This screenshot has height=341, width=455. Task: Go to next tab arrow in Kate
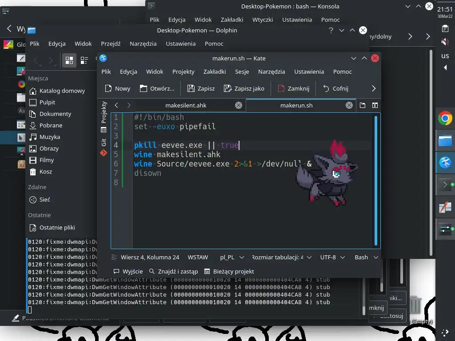point(129,105)
